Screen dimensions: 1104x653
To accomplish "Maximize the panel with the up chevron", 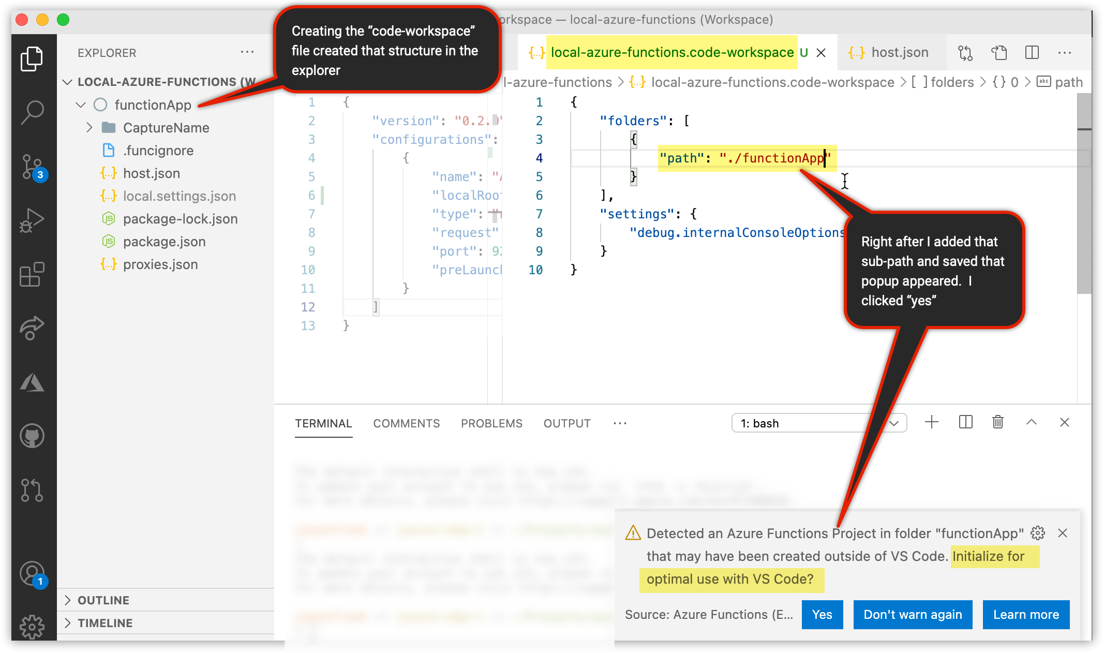I will pos(1031,423).
